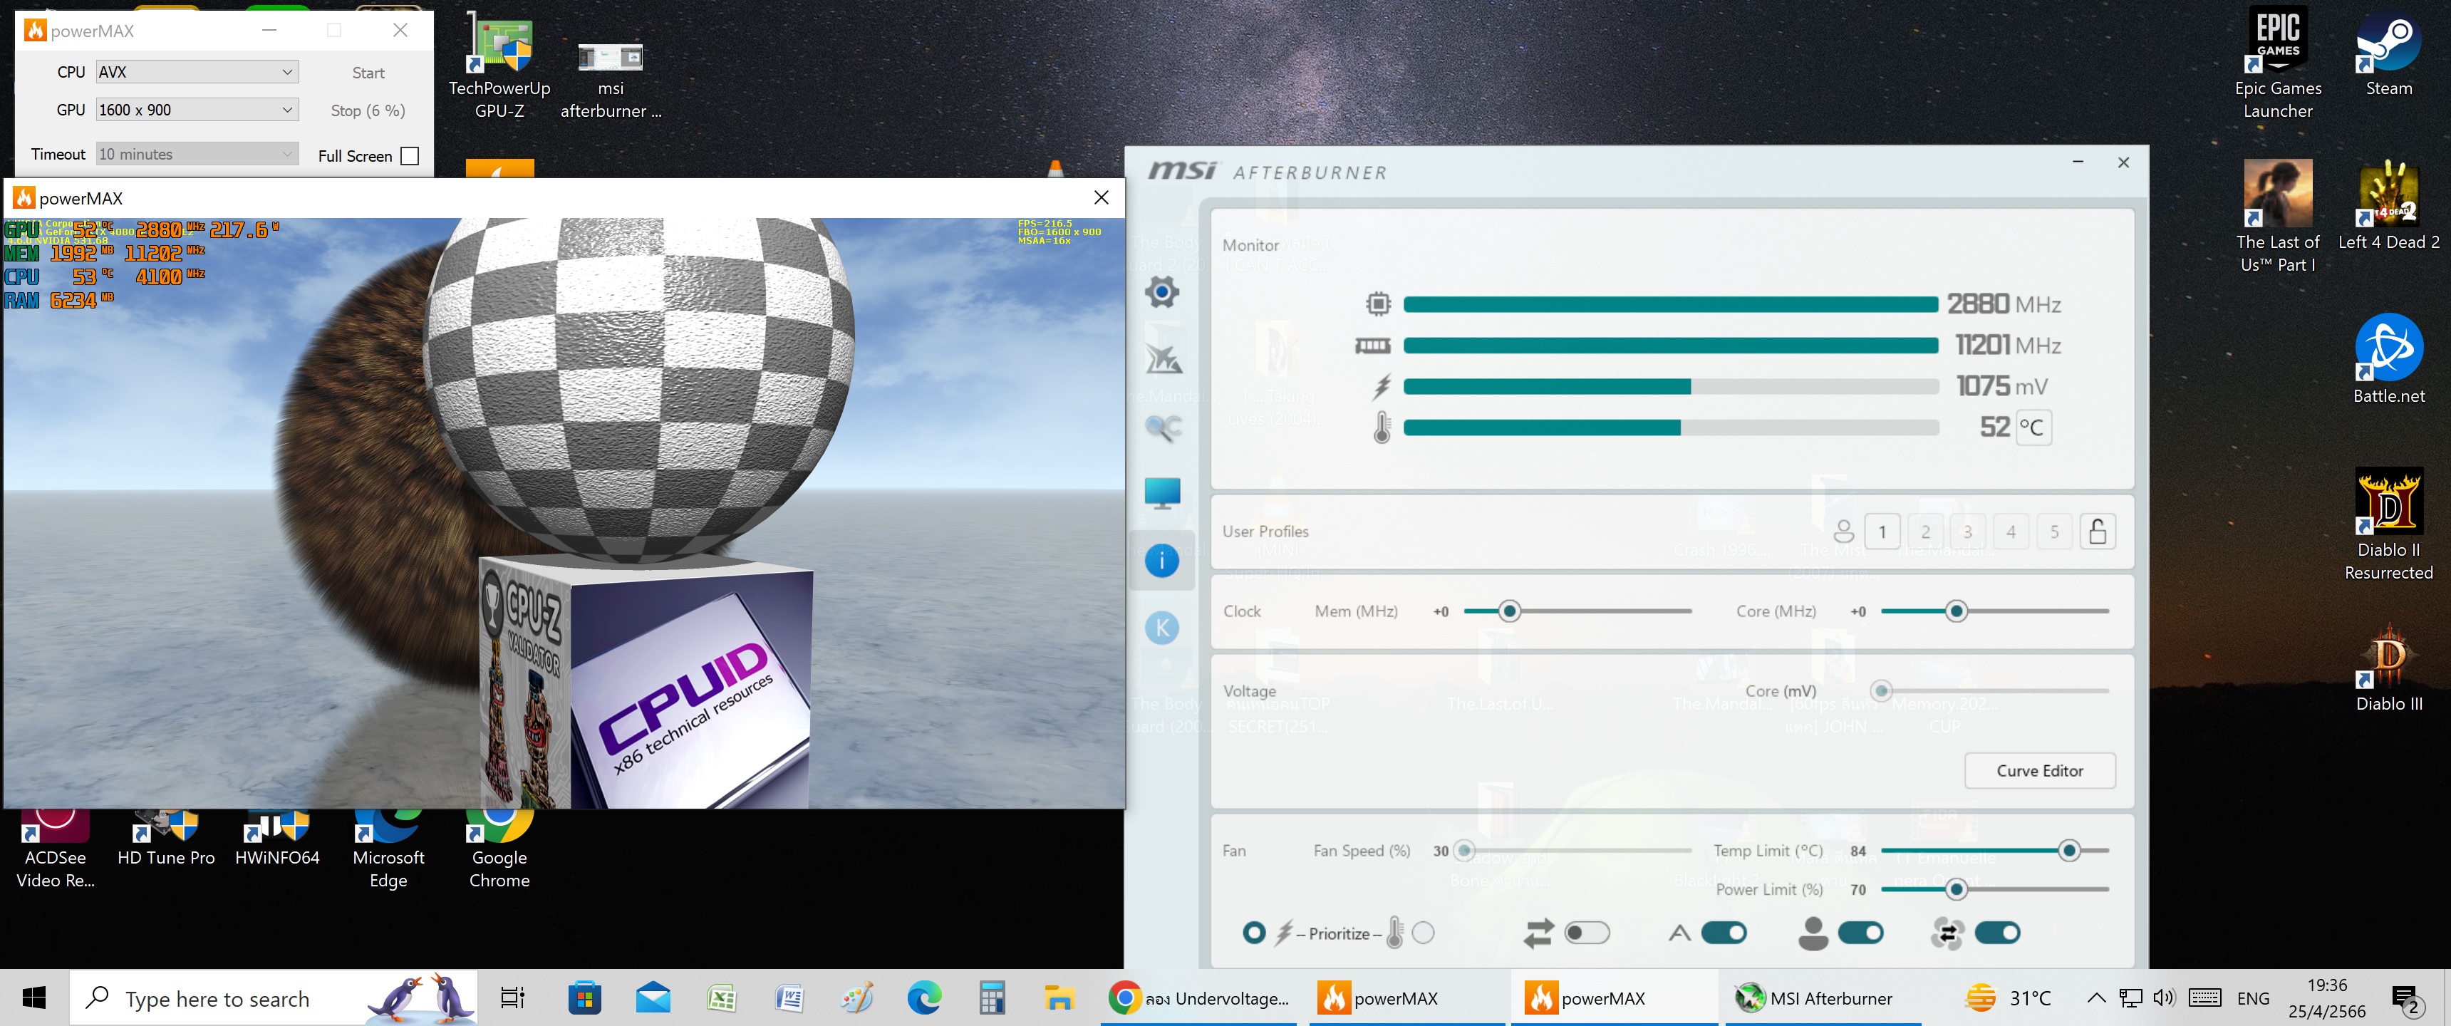Click the user silhouette icon in User Profiles
This screenshot has width=2451, height=1026.
pyautogui.click(x=1843, y=531)
